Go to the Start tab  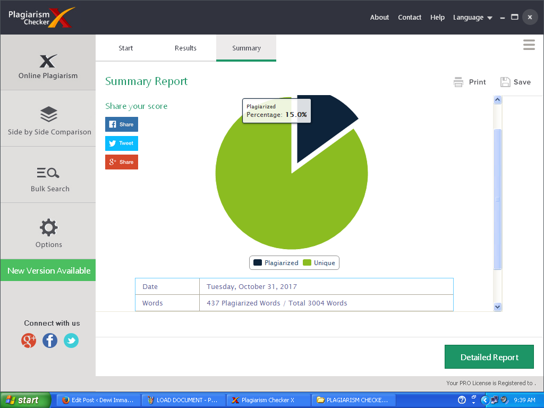pos(125,48)
